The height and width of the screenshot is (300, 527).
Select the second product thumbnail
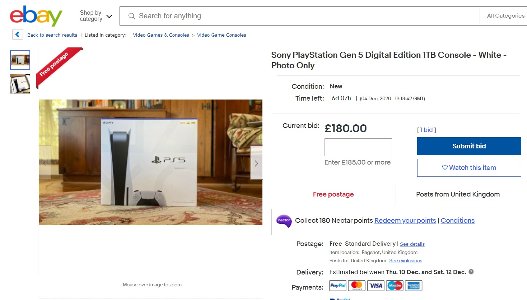click(x=20, y=84)
